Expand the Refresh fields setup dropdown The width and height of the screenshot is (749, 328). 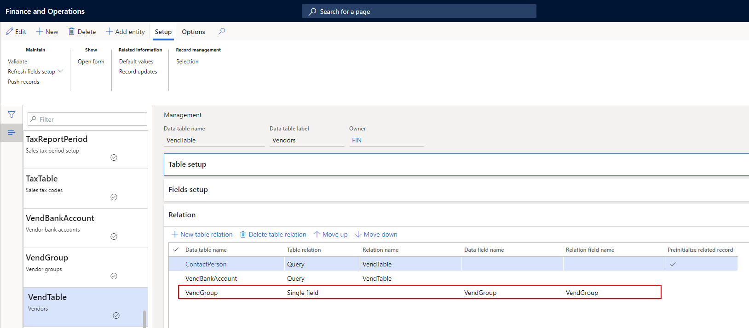tap(60, 71)
